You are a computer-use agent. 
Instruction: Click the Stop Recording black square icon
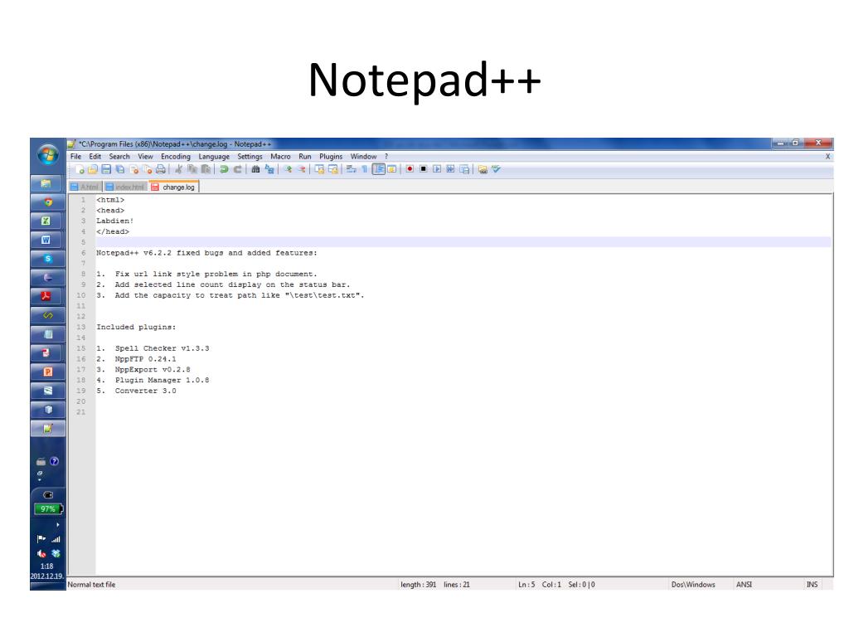click(424, 169)
